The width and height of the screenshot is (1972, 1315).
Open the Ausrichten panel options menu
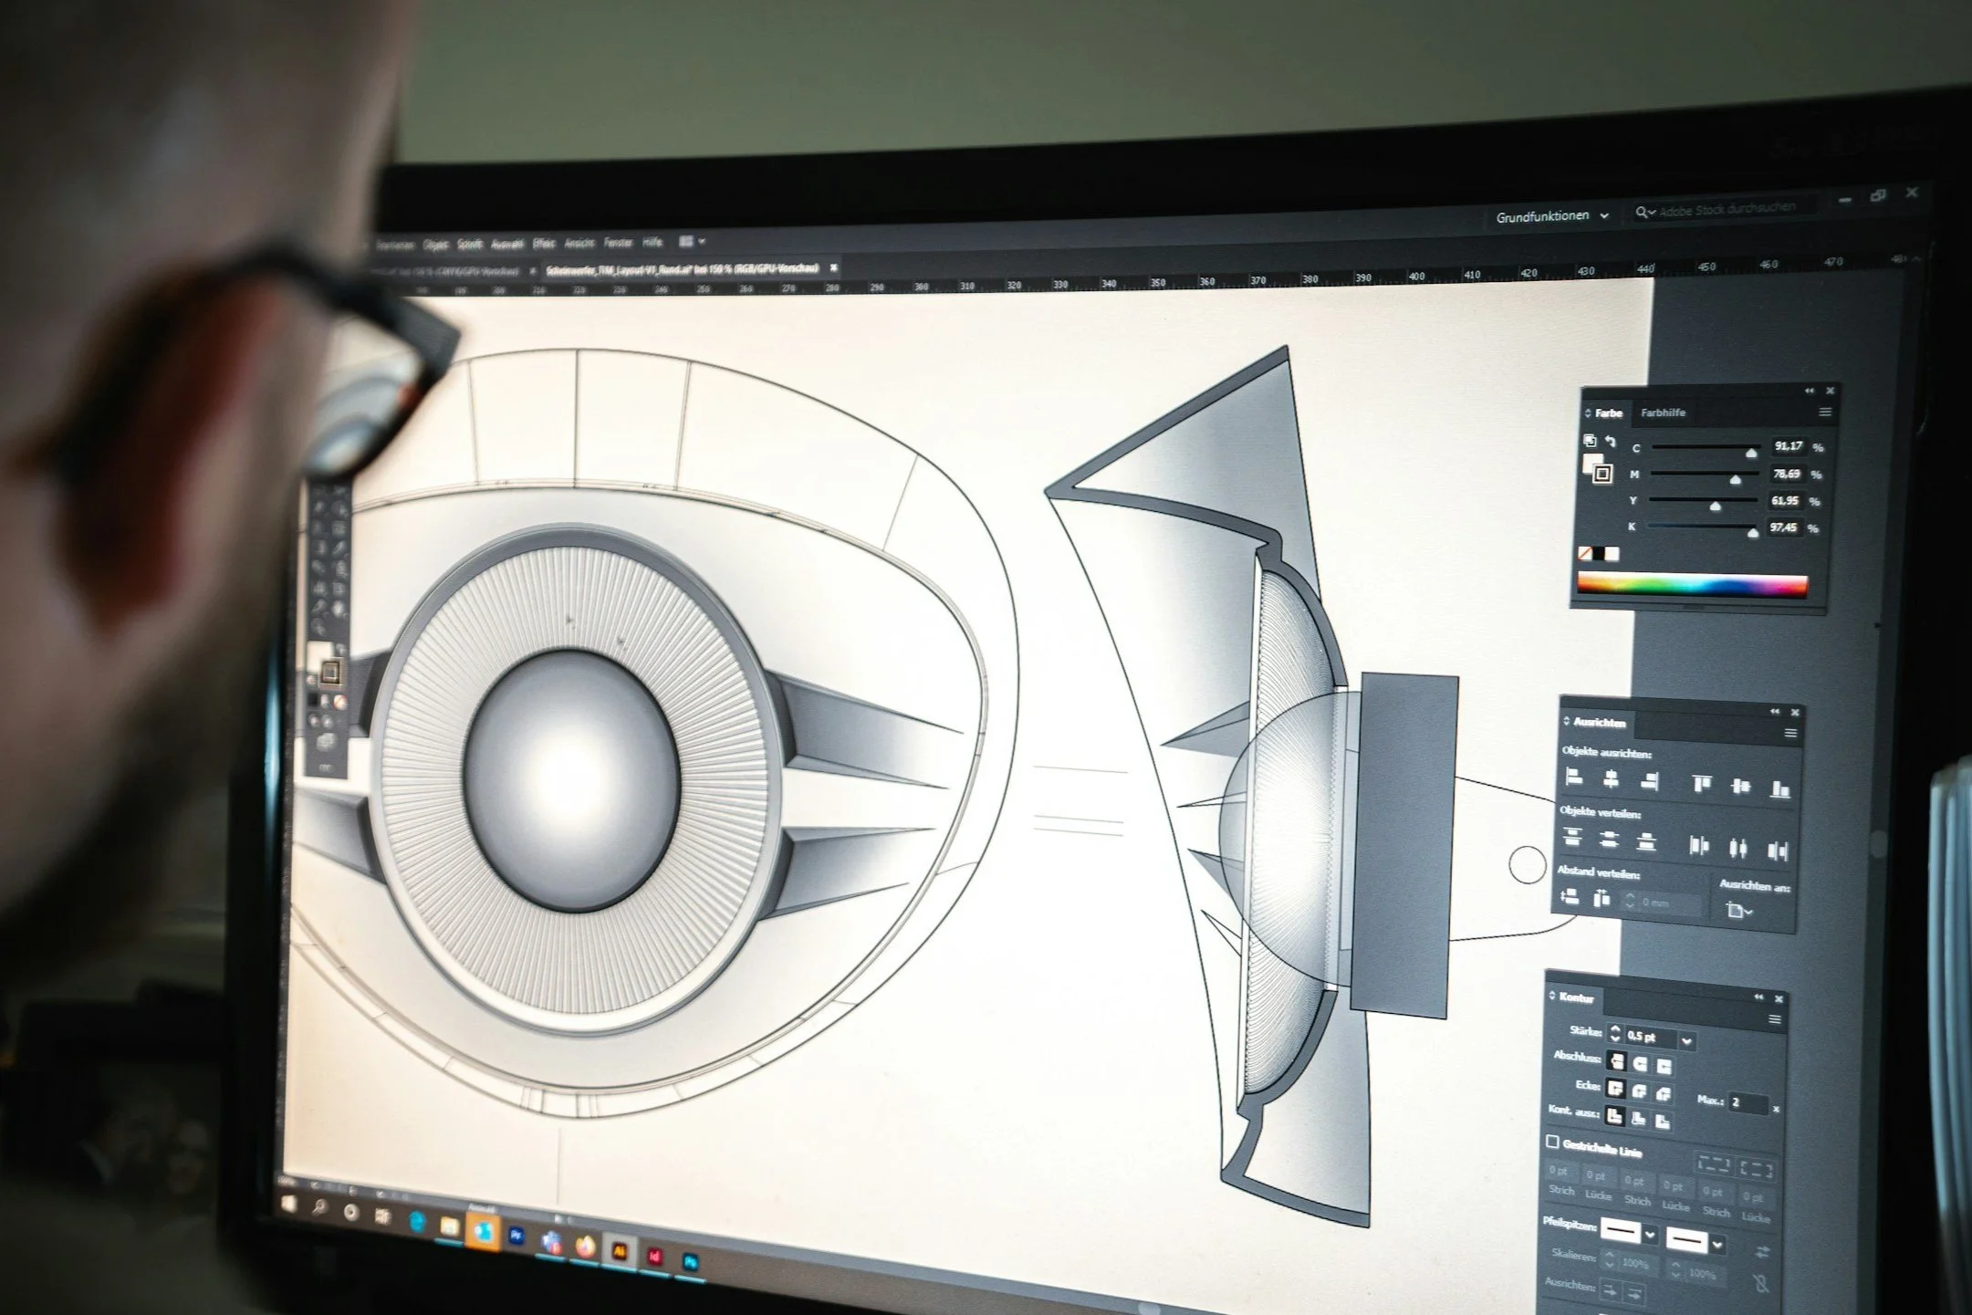pos(1790,733)
